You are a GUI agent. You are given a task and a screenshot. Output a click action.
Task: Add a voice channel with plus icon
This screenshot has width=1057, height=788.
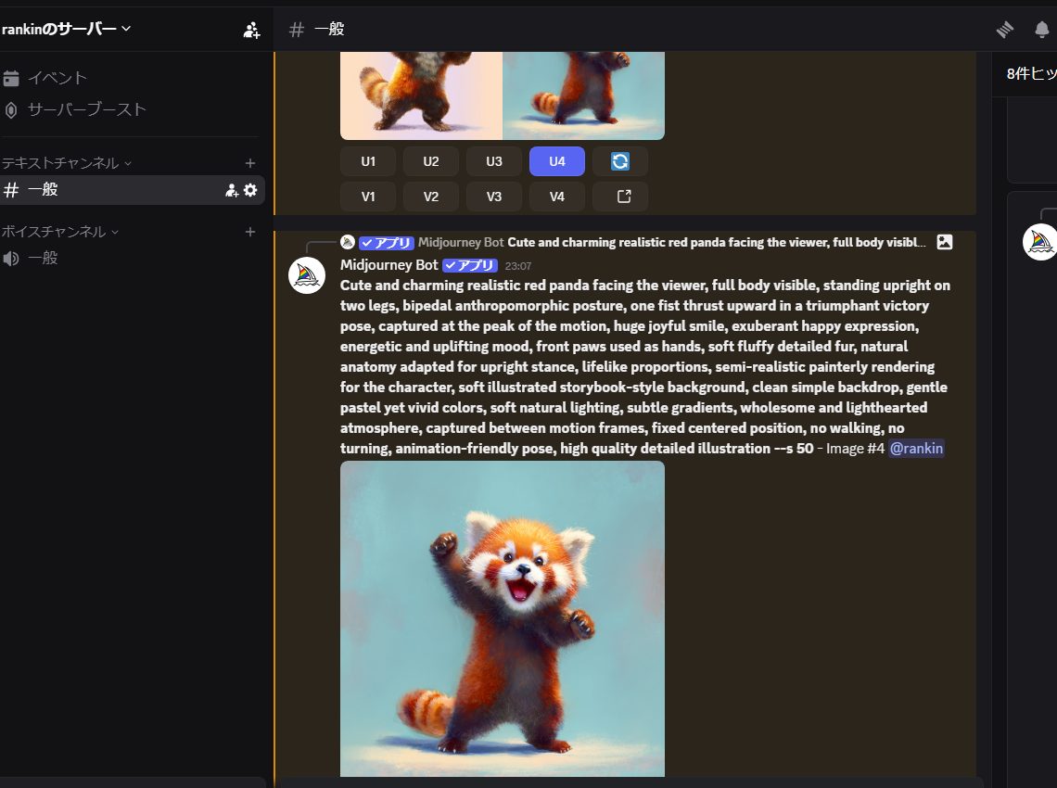click(249, 232)
